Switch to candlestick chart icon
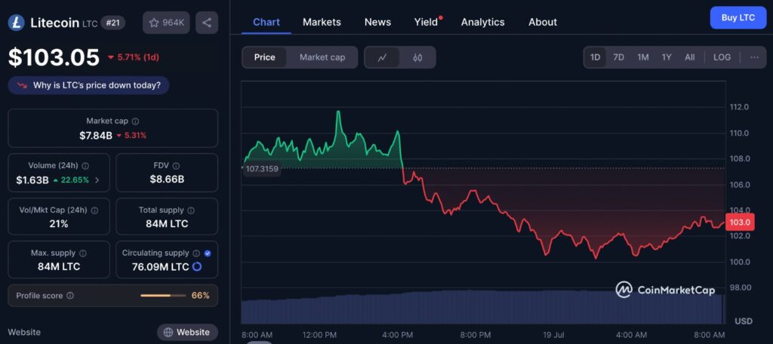Screen dimensions: 773x344 click(417, 57)
